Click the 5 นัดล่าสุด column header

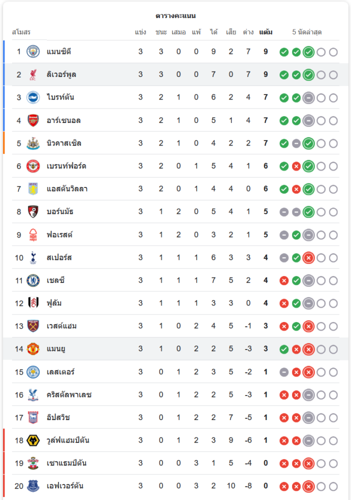click(307, 32)
